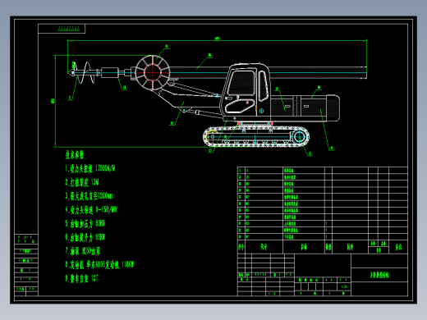The width and height of the screenshot is (427, 320).
Task: Click line 3 with 1200mm hole diameter
Action: (x=89, y=196)
